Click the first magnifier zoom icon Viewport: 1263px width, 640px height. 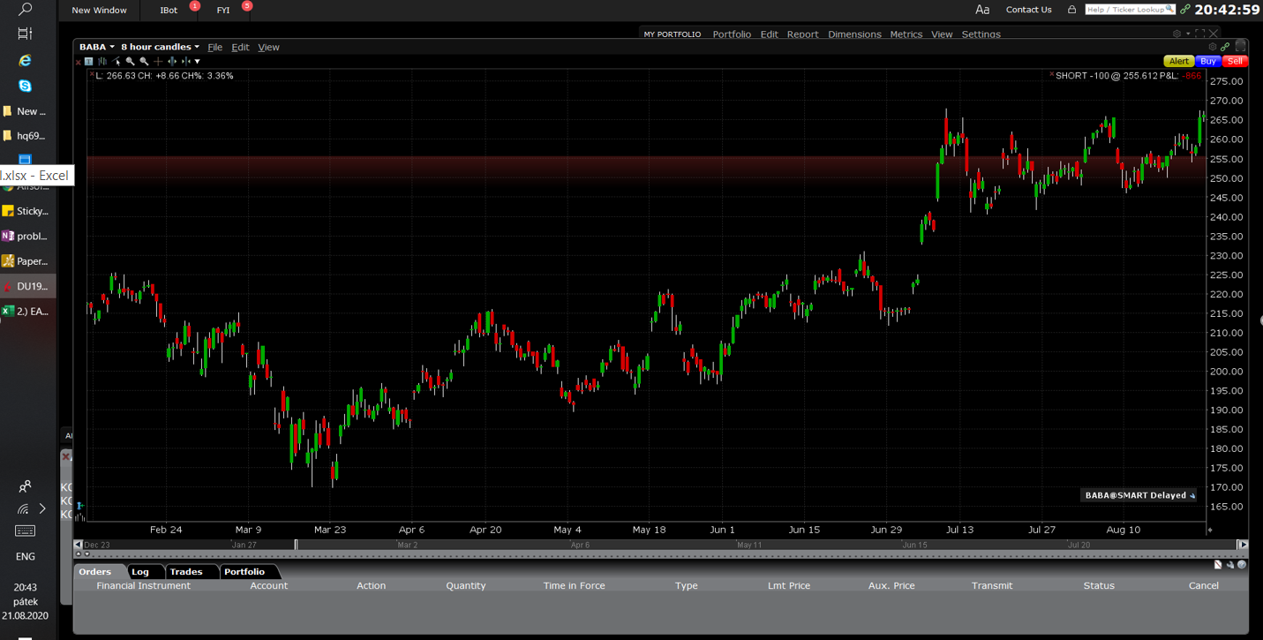point(130,62)
